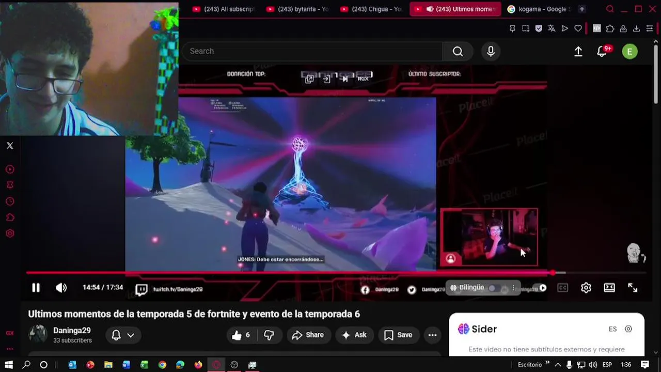Open Daninga29 channel name link
661x372 pixels.
point(72,331)
